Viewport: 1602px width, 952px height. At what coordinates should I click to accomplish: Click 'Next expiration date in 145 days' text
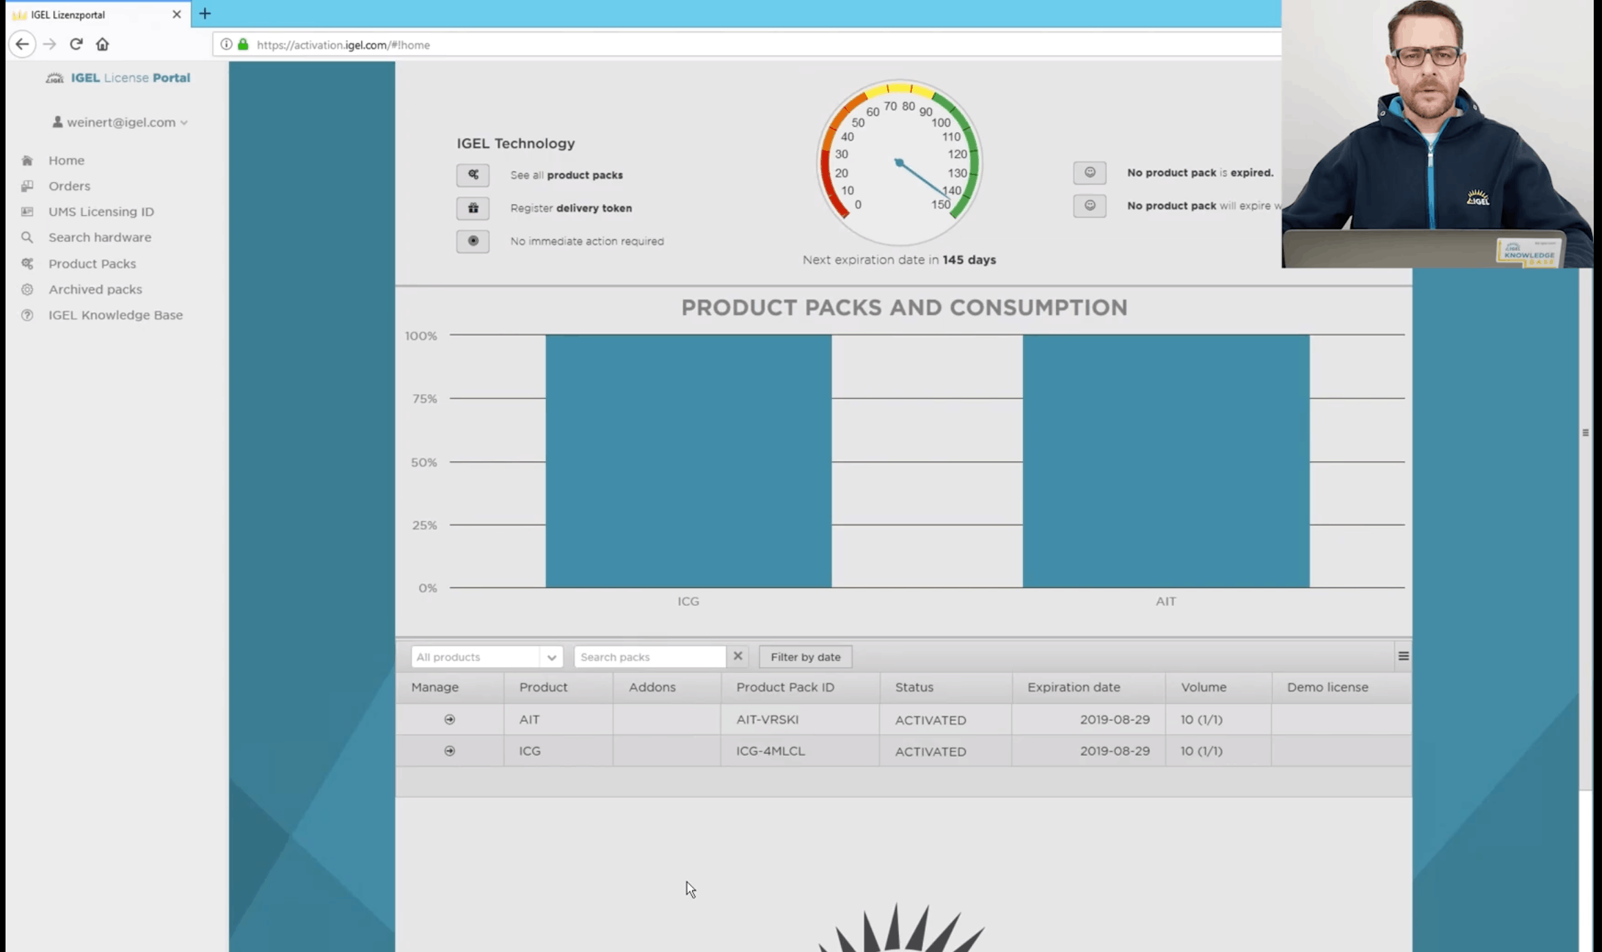point(899,260)
